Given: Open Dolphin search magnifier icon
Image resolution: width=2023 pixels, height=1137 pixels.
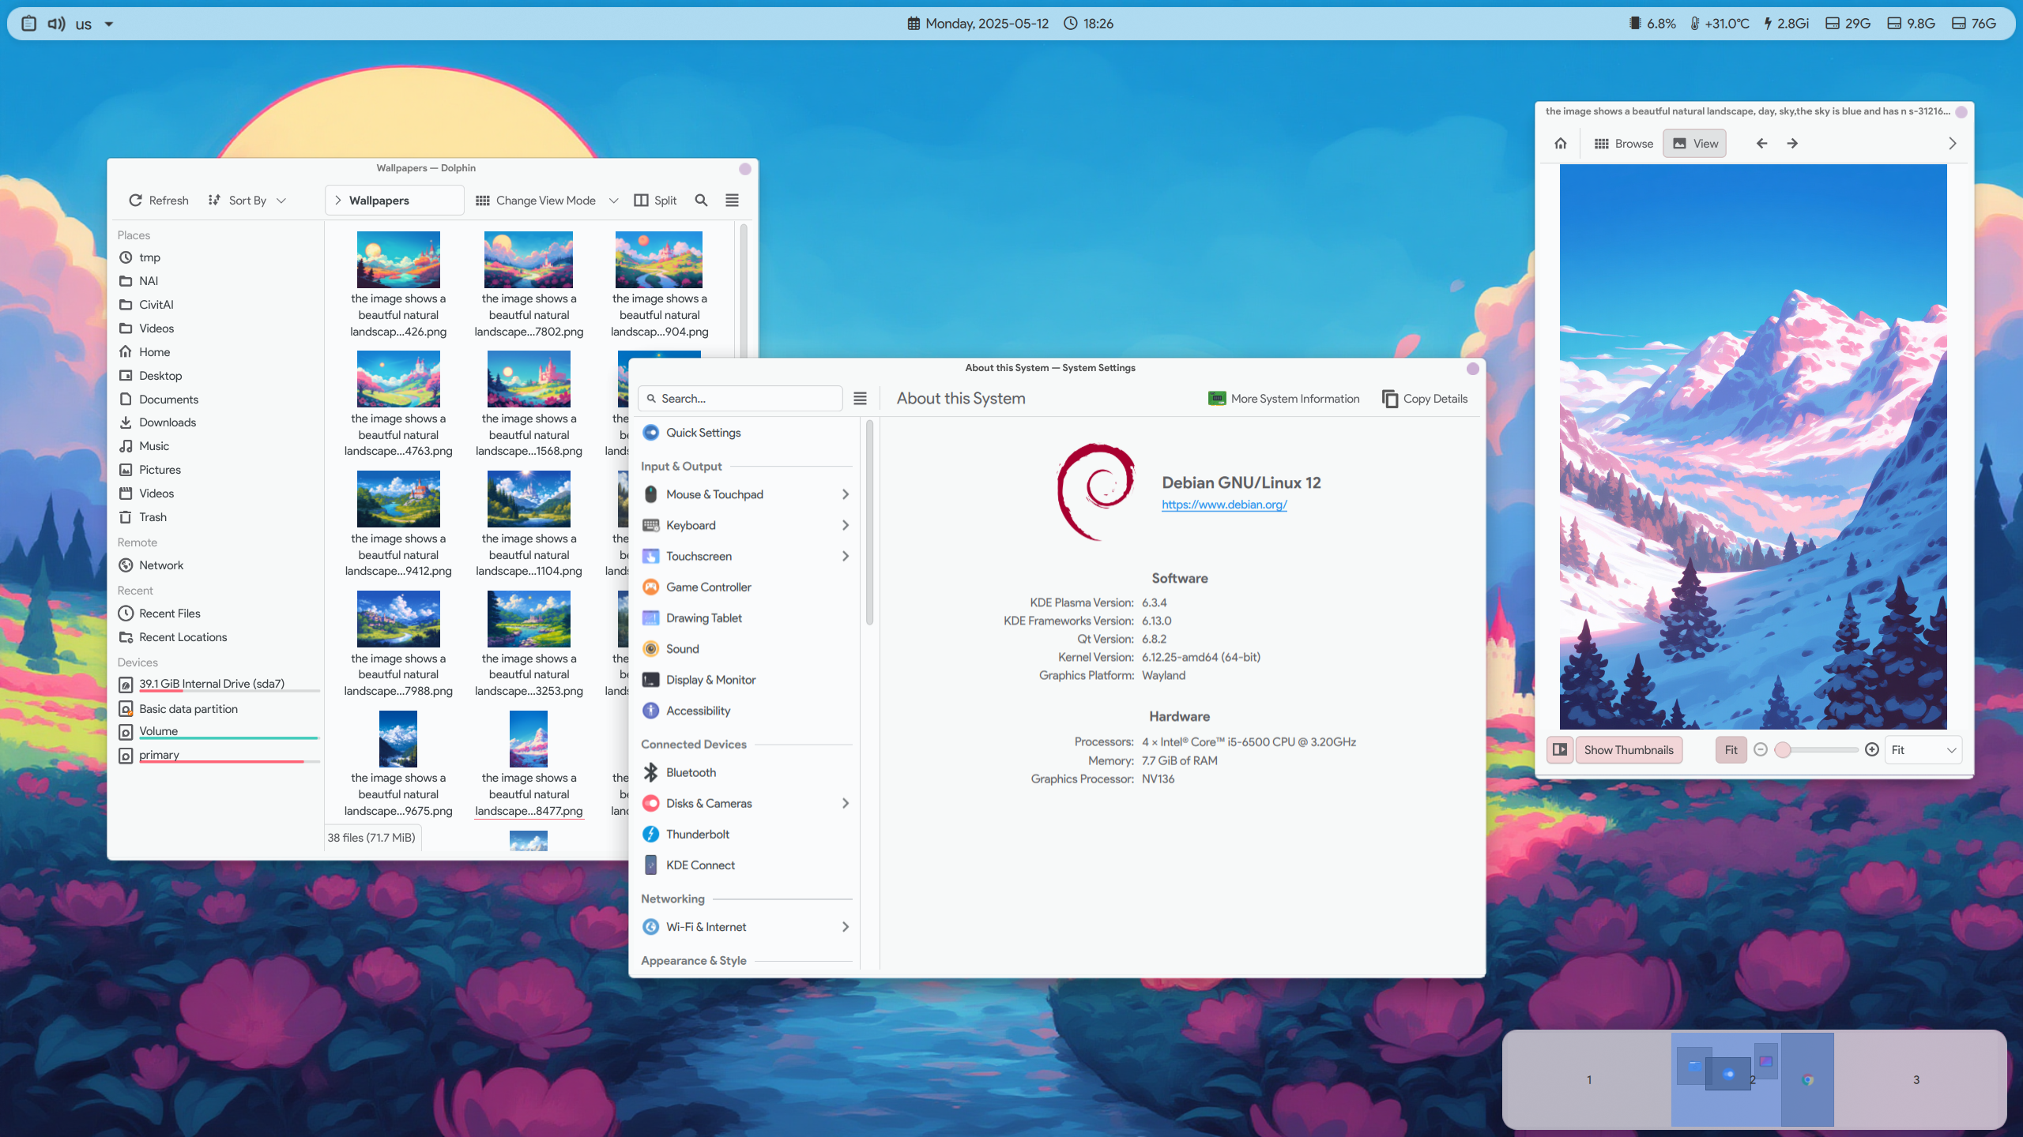Looking at the screenshot, I should 701,201.
